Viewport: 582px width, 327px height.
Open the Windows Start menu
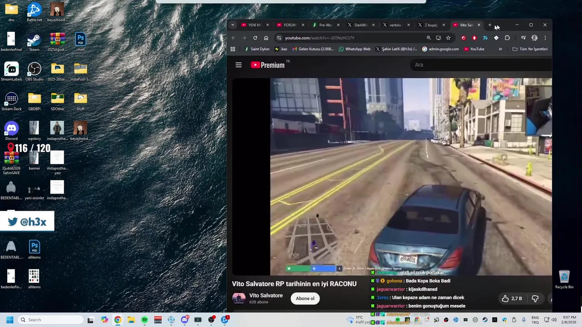(10, 320)
